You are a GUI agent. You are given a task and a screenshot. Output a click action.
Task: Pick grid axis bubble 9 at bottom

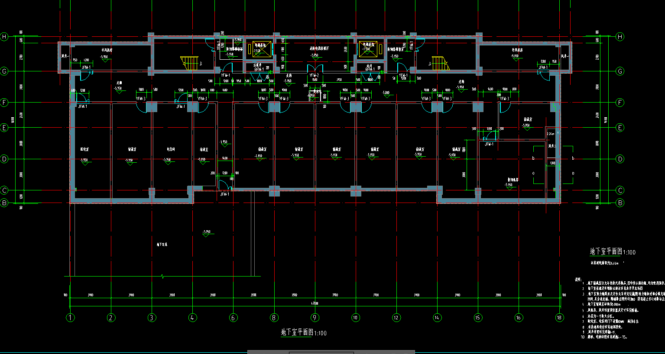[x=315, y=318]
